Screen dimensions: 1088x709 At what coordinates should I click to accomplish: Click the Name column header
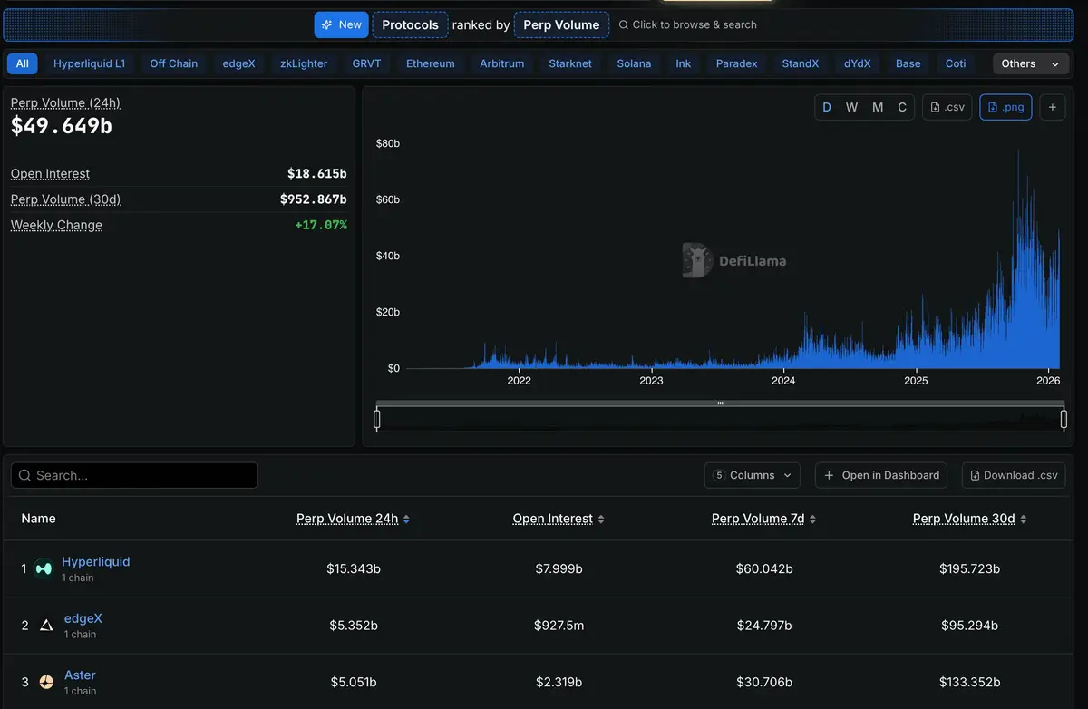point(38,519)
